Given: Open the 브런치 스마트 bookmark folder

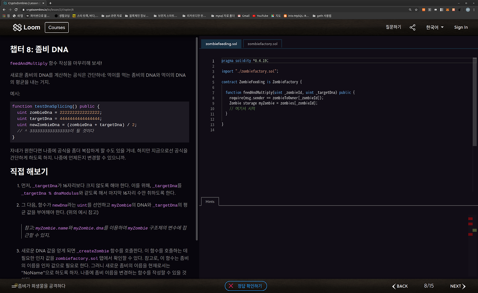Looking at the screenshot, I should point(165,16).
